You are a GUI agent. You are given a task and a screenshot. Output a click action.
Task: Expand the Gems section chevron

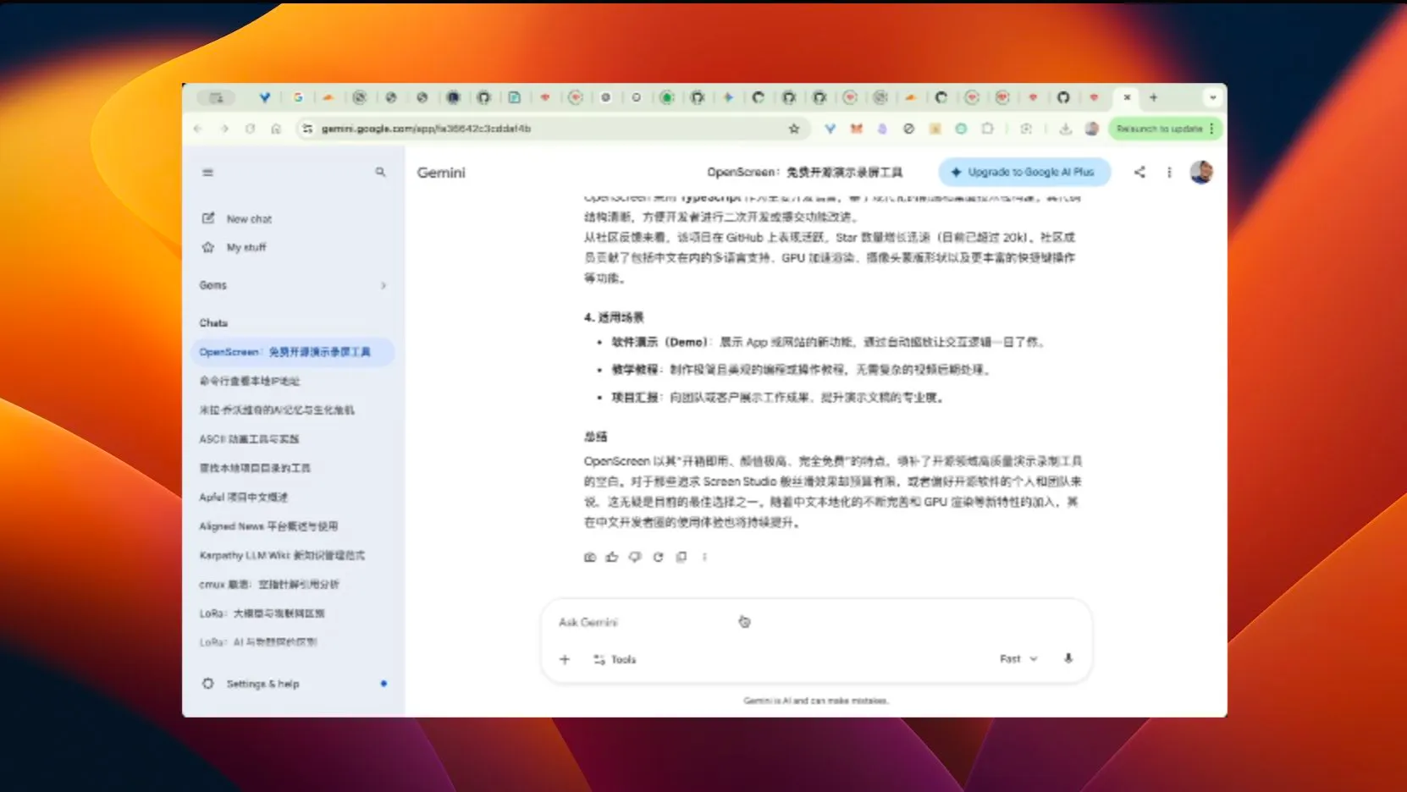click(x=383, y=285)
